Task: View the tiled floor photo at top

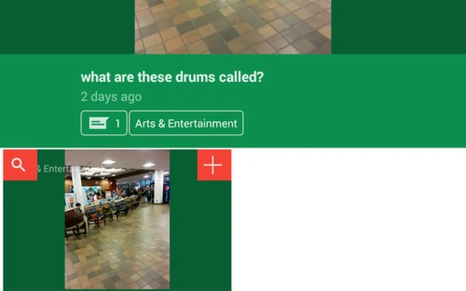Action: click(233, 27)
